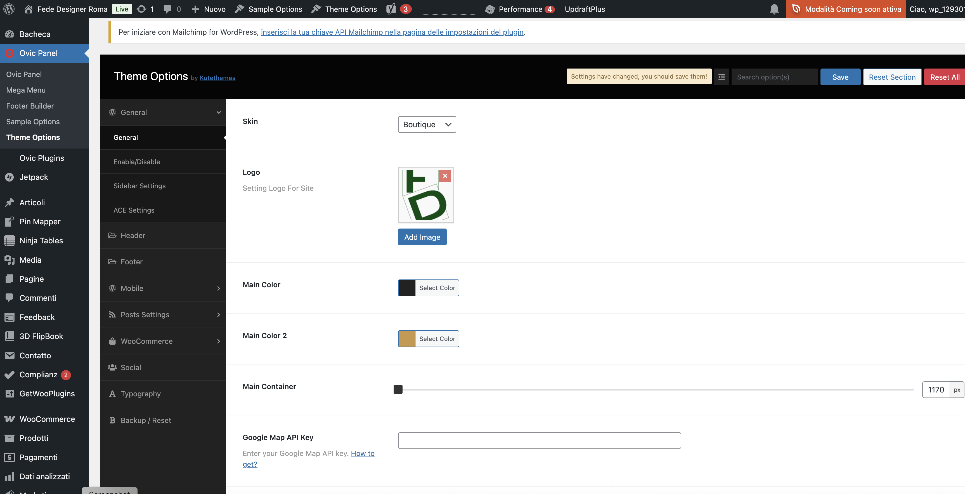Screen dimensions: 965x494
Task: Click the Pagine pages icon
Action: click(10, 279)
